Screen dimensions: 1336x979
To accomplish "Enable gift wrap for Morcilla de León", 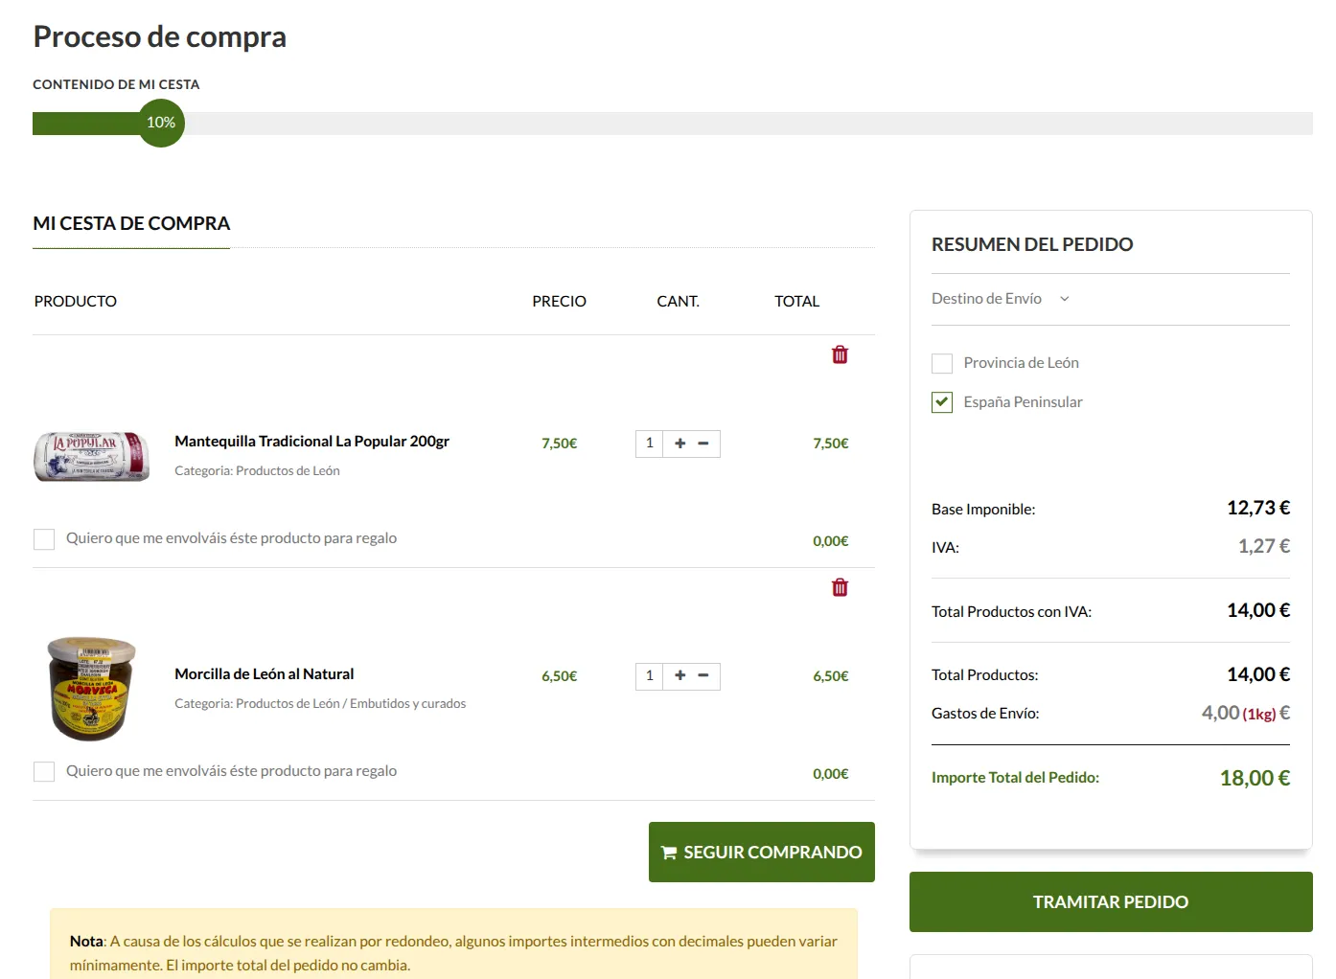I will point(44,772).
